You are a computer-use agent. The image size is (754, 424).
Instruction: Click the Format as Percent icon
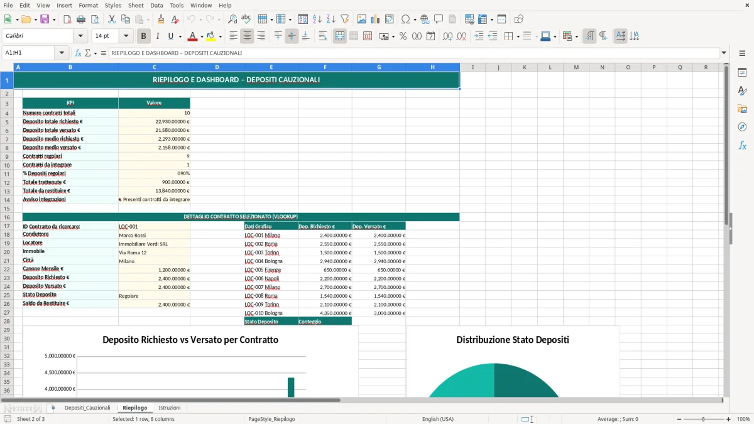403,36
